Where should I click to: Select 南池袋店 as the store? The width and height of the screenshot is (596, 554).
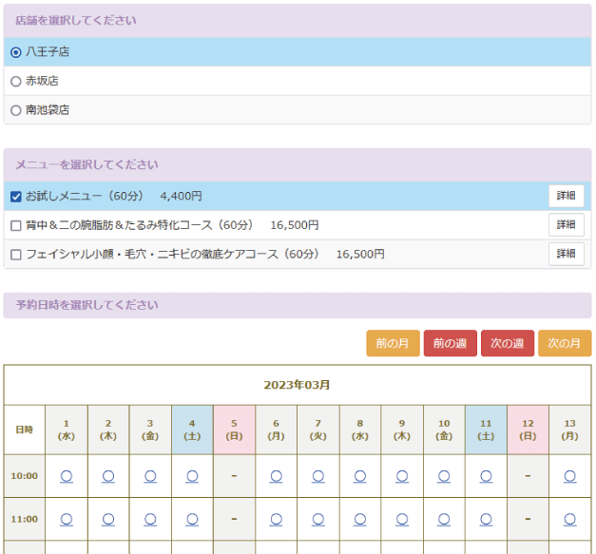(15, 110)
